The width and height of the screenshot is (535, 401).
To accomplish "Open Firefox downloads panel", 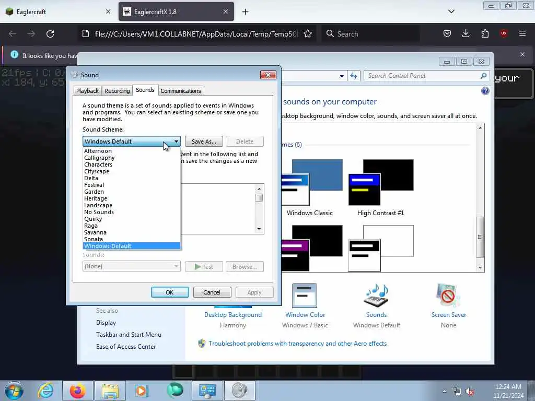I will 466,33.
